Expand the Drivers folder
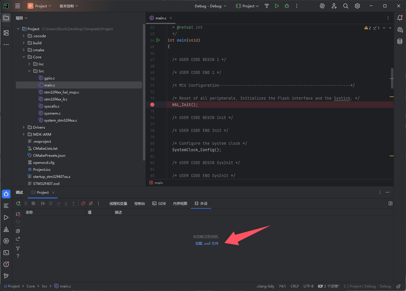 point(24,127)
